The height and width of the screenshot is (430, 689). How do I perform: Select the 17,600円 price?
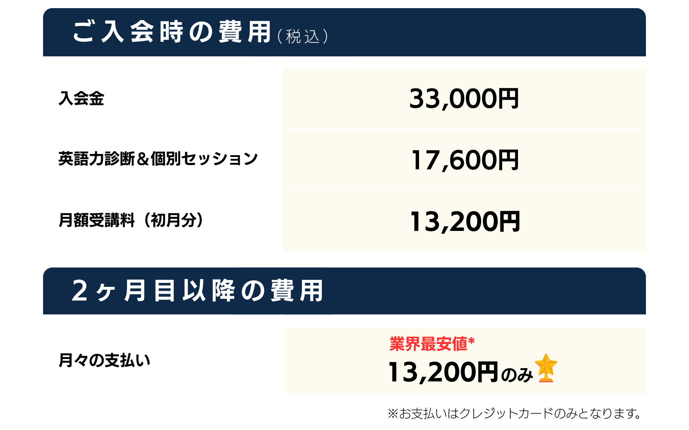coord(465,160)
